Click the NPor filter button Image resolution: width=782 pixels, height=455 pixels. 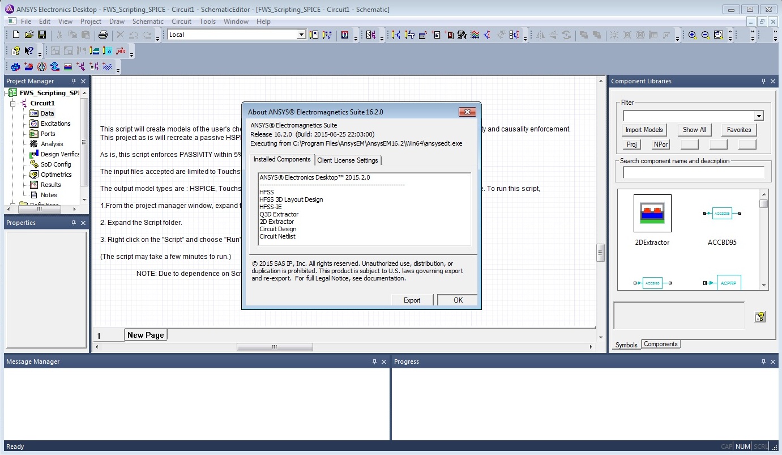coord(660,144)
